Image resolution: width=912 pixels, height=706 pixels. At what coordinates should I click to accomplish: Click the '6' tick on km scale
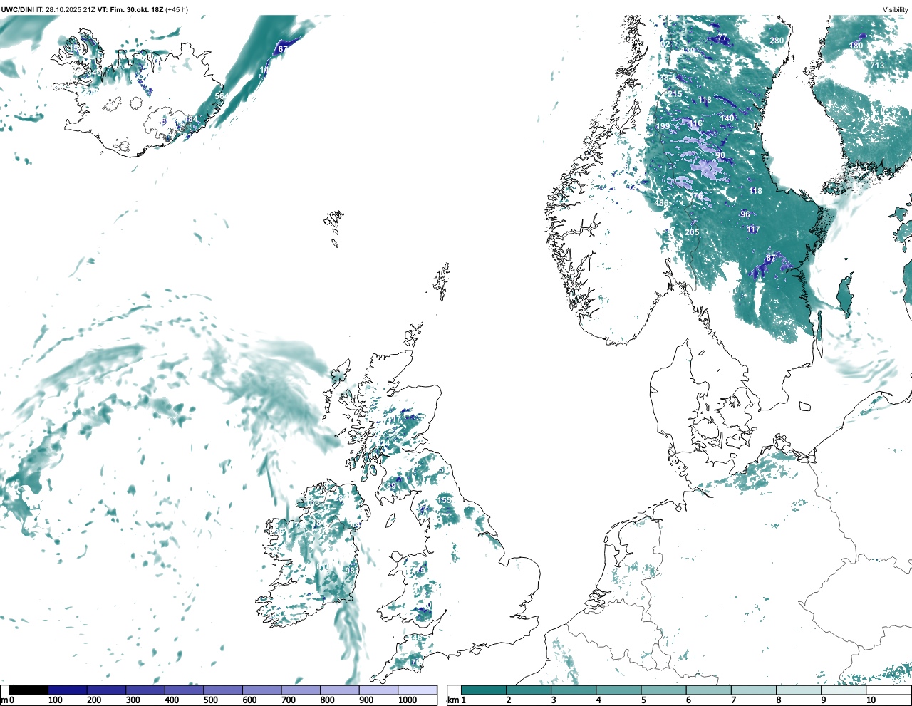(688, 700)
